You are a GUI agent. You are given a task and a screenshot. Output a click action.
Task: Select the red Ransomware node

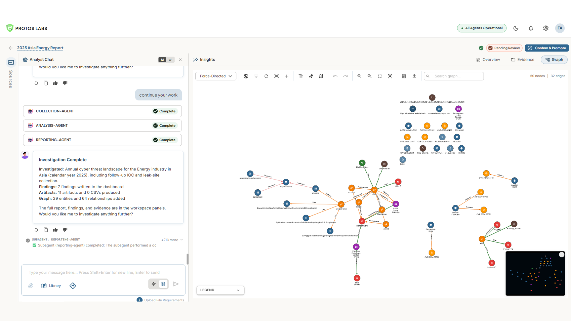pyautogui.click(x=362, y=221)
